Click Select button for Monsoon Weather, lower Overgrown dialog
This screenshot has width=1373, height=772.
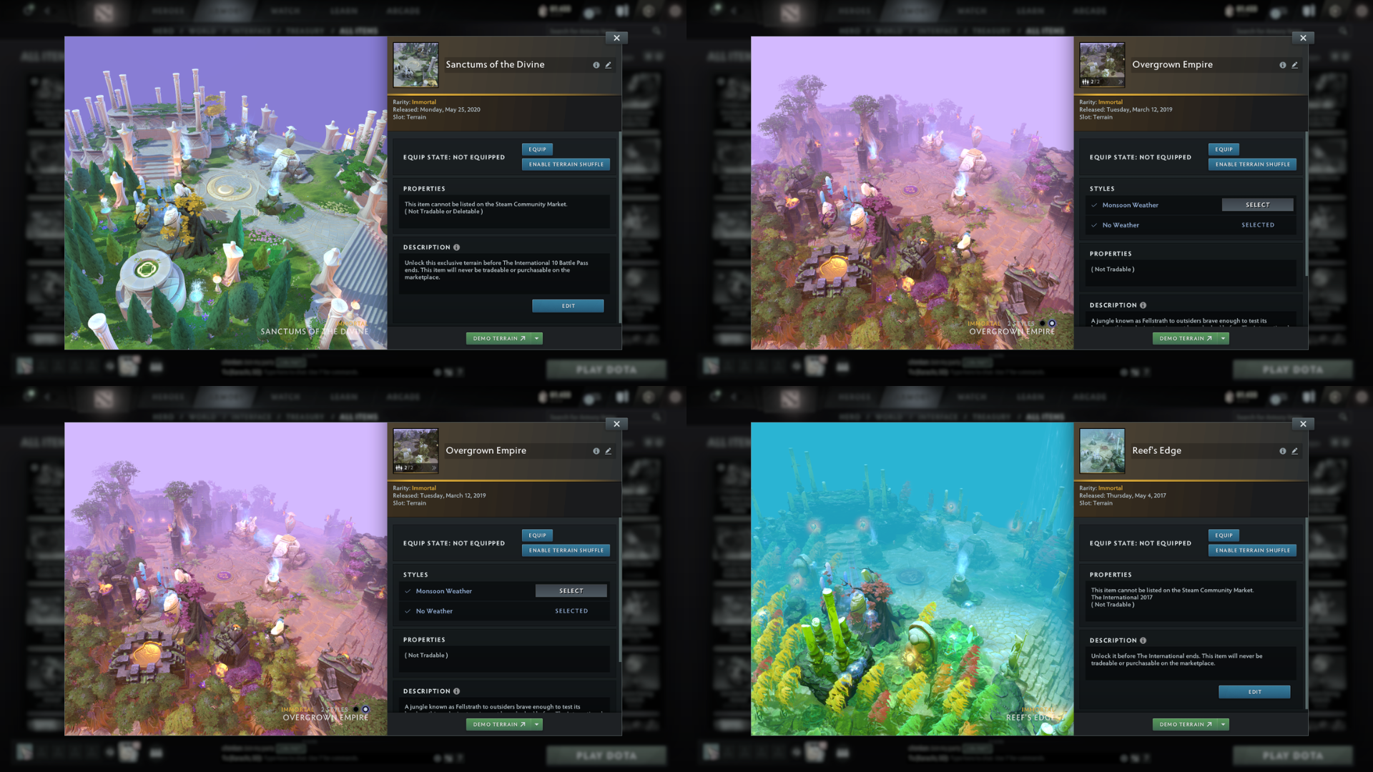571,591
